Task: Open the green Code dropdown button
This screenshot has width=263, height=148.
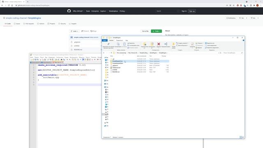Action: (x=156, y=31)
